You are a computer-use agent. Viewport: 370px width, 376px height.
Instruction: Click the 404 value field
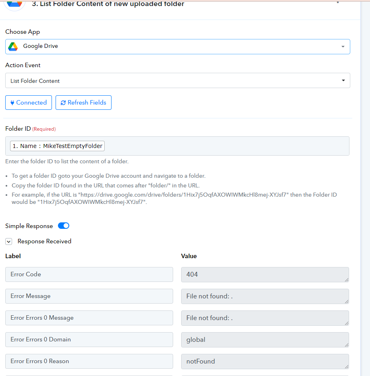265,275
